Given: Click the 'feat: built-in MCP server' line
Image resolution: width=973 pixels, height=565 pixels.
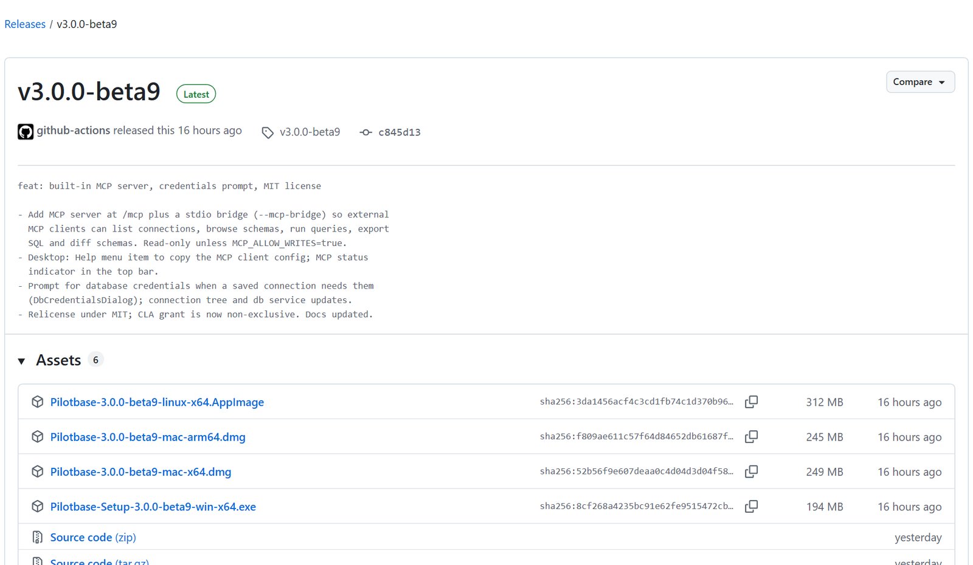Looking at the screenshot, I should [169, 186].
